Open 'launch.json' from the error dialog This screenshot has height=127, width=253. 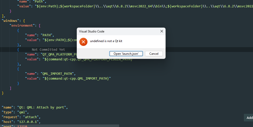point(126,53)
